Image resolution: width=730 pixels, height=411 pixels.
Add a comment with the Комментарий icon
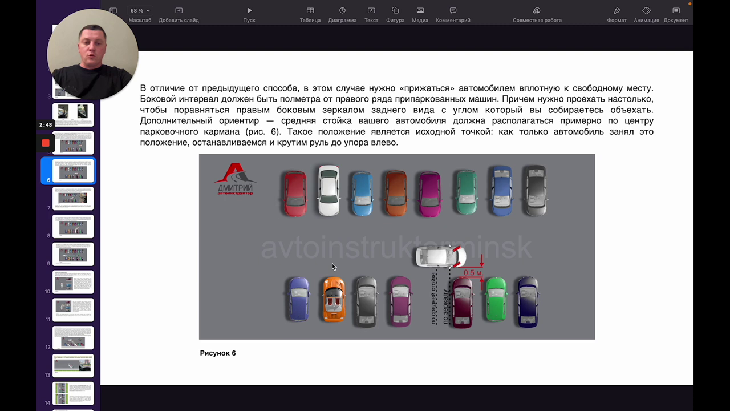pos(453,10)
